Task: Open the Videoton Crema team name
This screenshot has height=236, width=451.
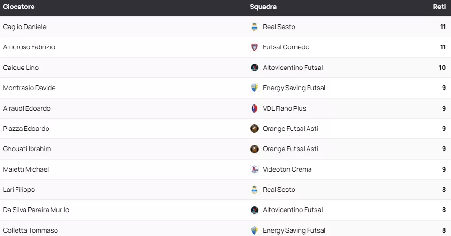Action: (287, 169)
